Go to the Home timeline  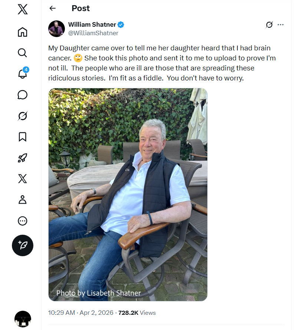pos(23,32)
